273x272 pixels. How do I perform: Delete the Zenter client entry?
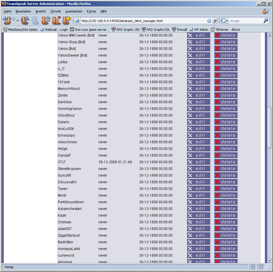[226, 95]
